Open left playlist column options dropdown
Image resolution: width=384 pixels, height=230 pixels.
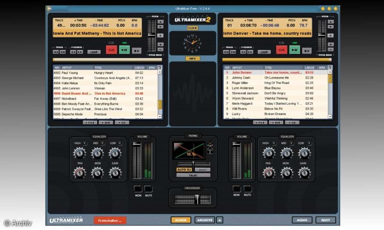(x=160, y=67)
